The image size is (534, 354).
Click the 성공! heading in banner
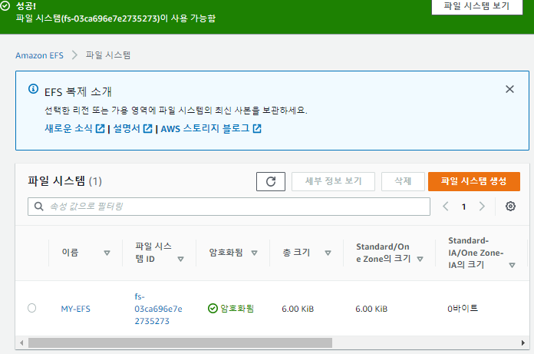point(26,6)
